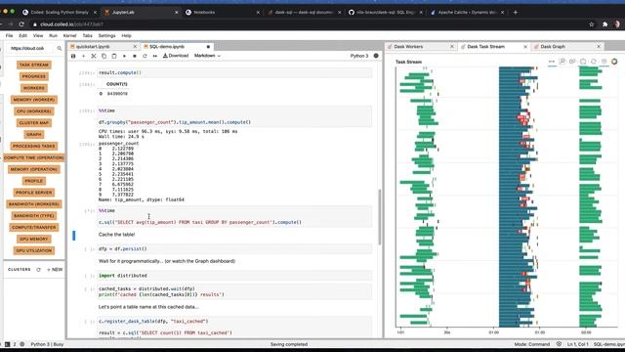Click the PROCESSING TASKS dashboard button
The height and width of the screenshot is (352, 625).
click(34, 146)
